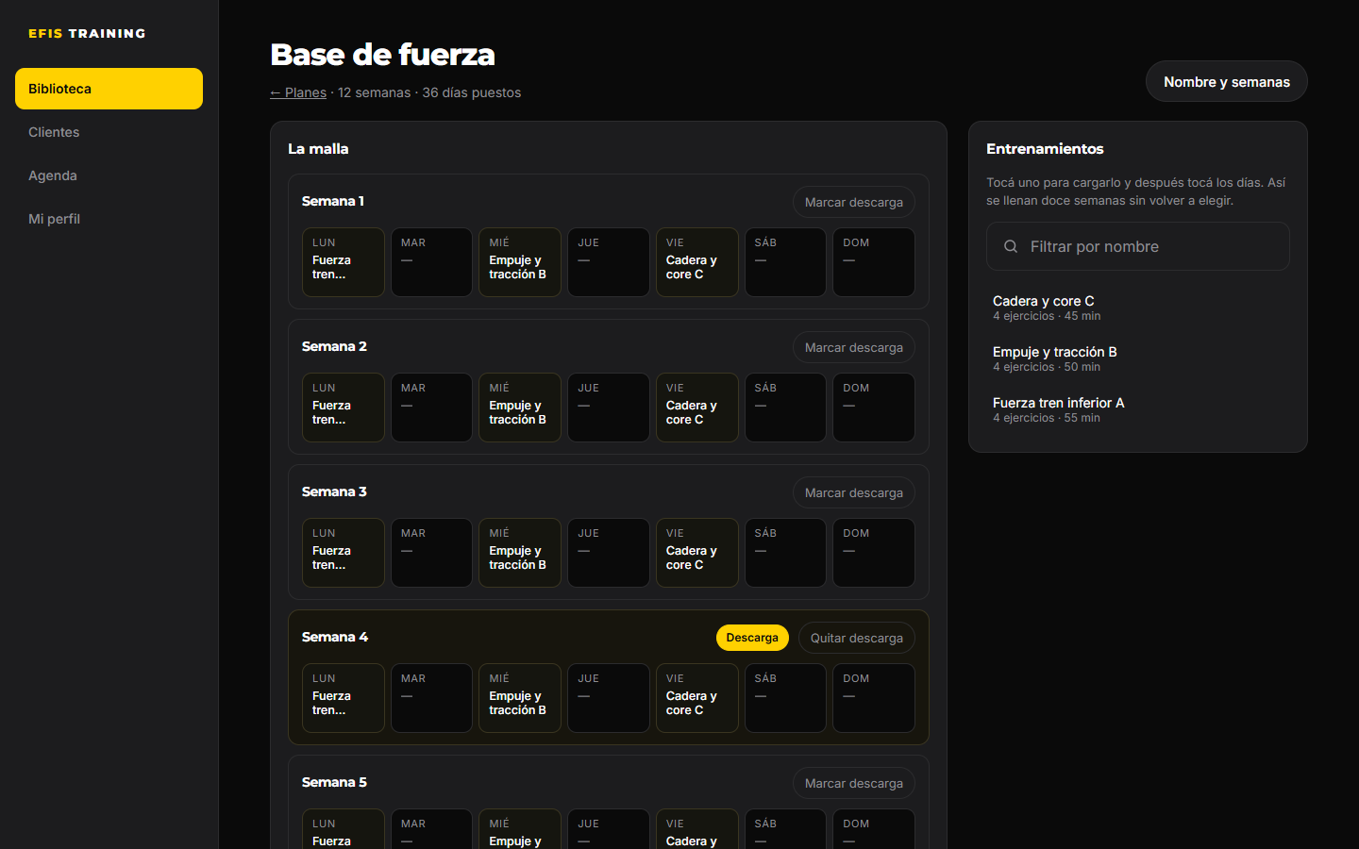Screen dimensions: 1359x849
Task: Click Semana 3 Monday Fuerza tren cell
Action: (344, 553)
